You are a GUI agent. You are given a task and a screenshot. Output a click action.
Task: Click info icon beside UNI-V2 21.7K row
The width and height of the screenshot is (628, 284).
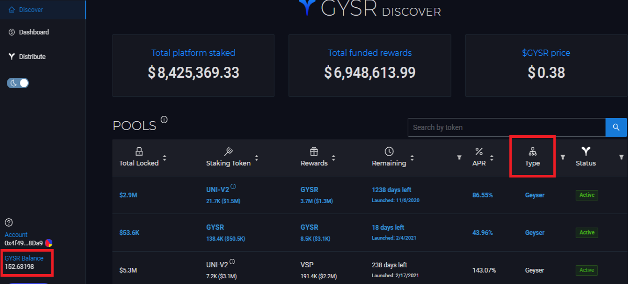pos(233,186)
